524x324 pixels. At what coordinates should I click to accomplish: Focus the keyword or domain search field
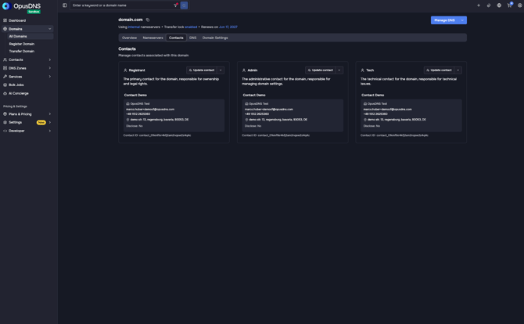(x=122, y=5)
